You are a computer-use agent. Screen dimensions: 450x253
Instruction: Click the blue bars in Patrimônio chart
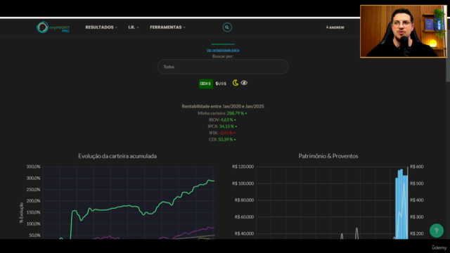tap(401, 205)
